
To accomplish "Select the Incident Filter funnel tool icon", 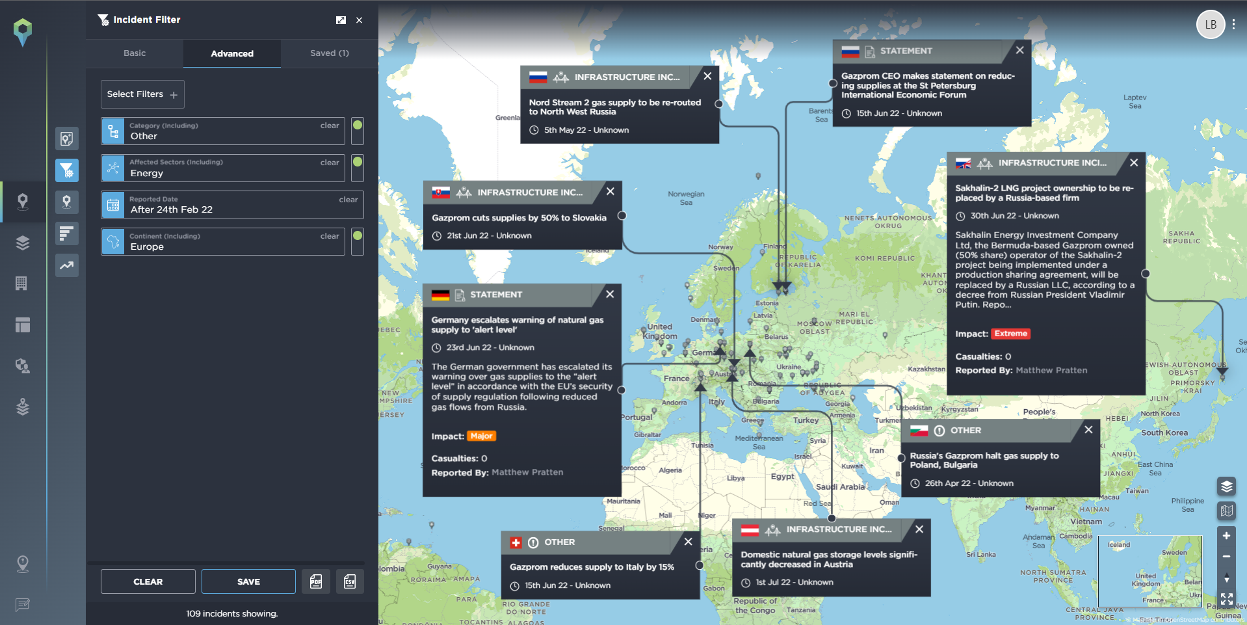I will (67, 170).
